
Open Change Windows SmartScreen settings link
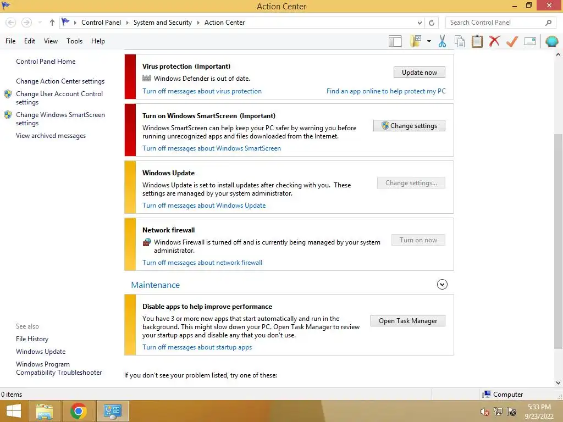pos(60,119)
